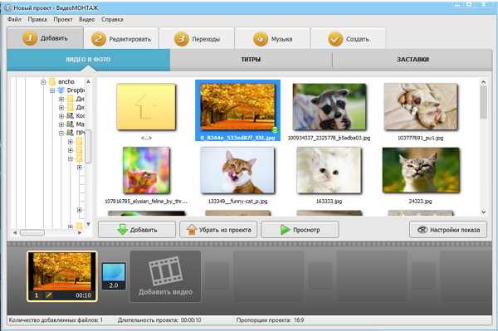The image size is (498, 331).
Task: Click the filmstrip Добавить видео placeholder
Action: click(165, 276)
